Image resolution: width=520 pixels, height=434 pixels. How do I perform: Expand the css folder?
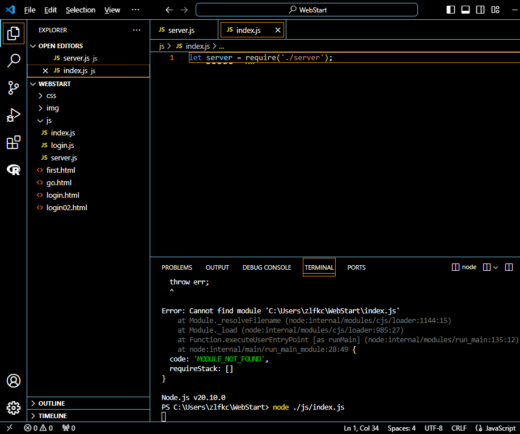(x=40, y=96)
